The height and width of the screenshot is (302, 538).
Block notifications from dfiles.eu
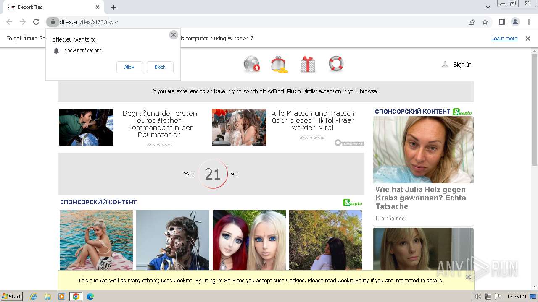pyautogui.click(x=160, y=67)
